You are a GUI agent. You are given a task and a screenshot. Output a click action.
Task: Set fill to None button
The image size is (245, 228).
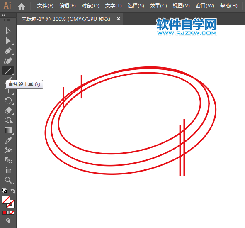[12, 213]
